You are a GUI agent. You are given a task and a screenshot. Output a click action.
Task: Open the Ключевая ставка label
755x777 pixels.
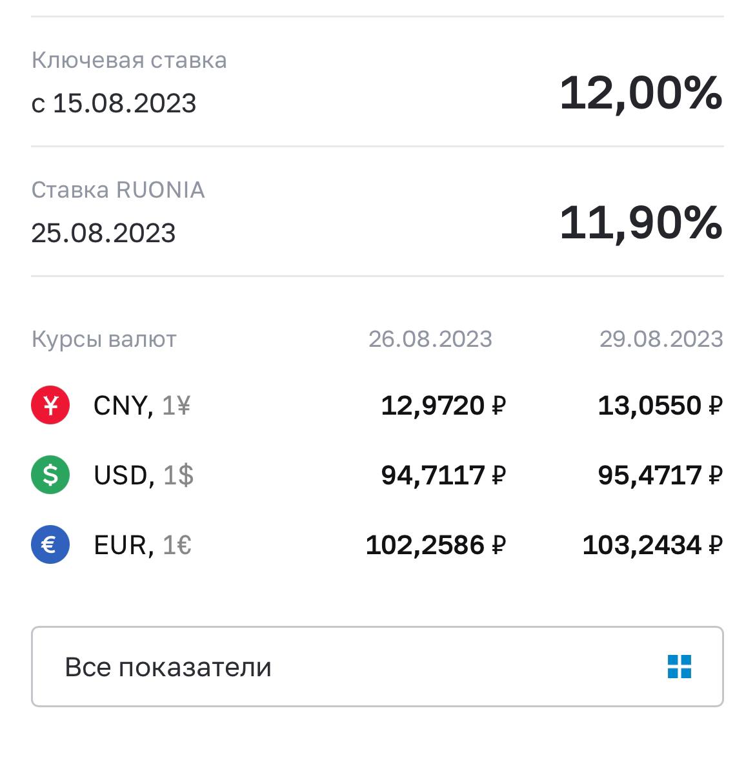click(x=129, y=60)
